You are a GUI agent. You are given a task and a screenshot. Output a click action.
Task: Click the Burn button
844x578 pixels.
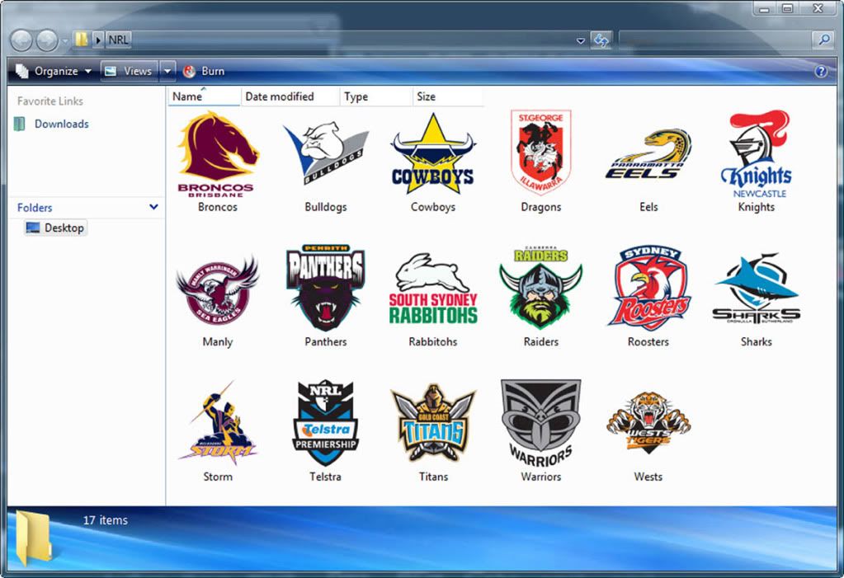tap(204, 71)
